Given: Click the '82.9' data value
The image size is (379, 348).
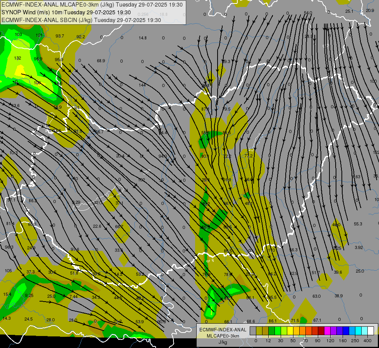Looking at the screenshot, I should pos(294,273).
